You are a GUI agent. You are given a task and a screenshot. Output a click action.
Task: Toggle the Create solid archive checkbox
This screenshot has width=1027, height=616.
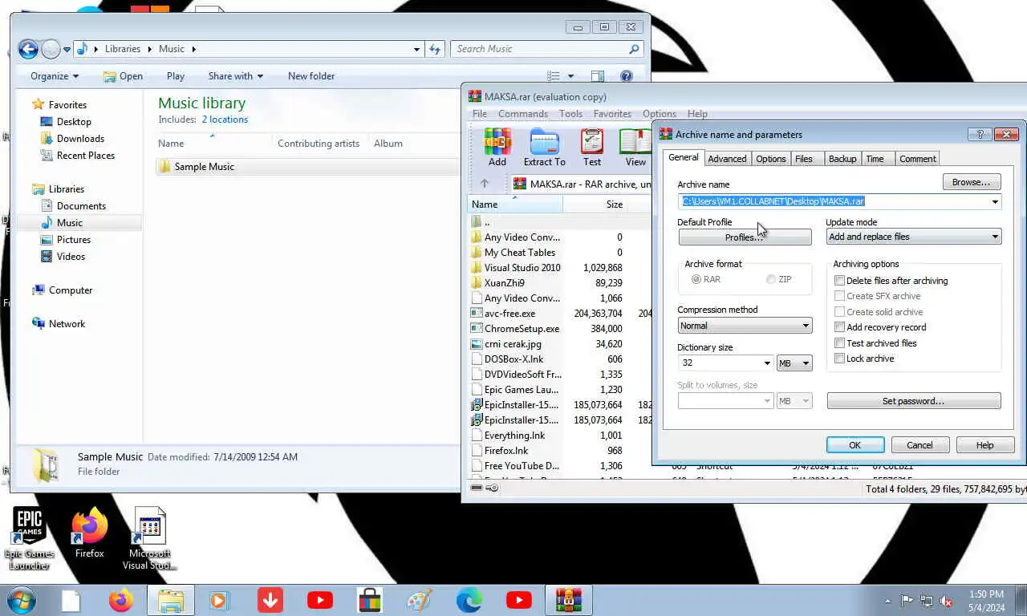click(x=839, y=312)
